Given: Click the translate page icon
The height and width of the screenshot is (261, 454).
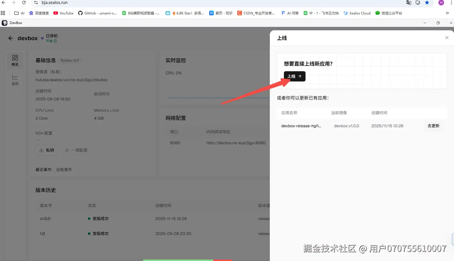Looking at the screenshot, I should click(409, 2).
